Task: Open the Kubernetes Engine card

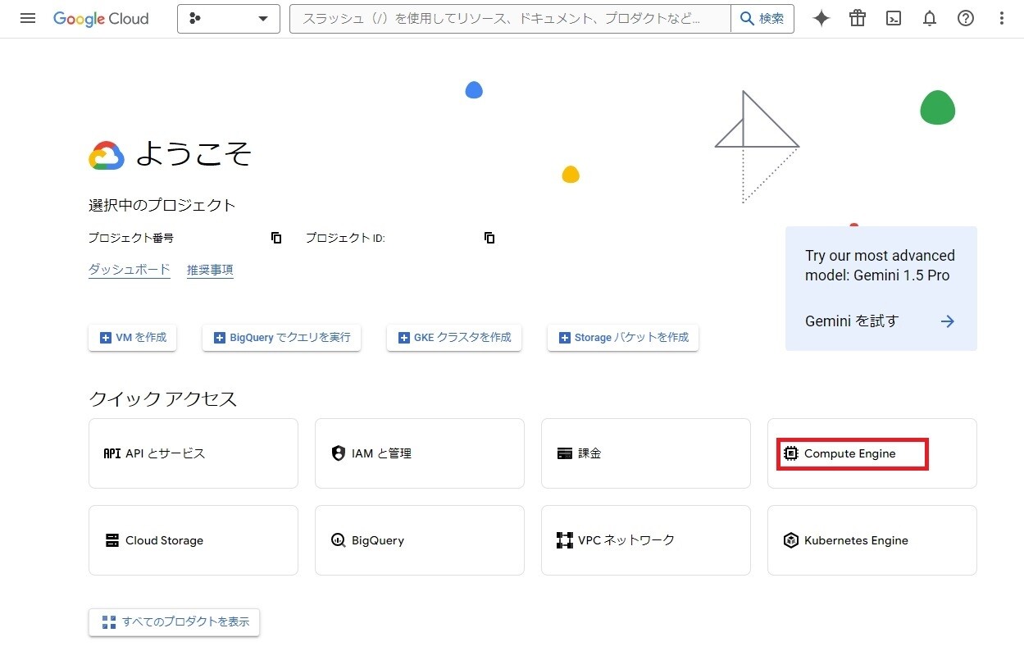Action: [x=872, y=540]
